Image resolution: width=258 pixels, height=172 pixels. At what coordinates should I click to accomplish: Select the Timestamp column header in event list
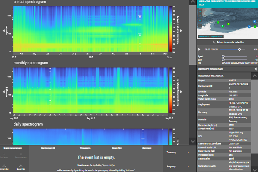[x=85, y=148]
